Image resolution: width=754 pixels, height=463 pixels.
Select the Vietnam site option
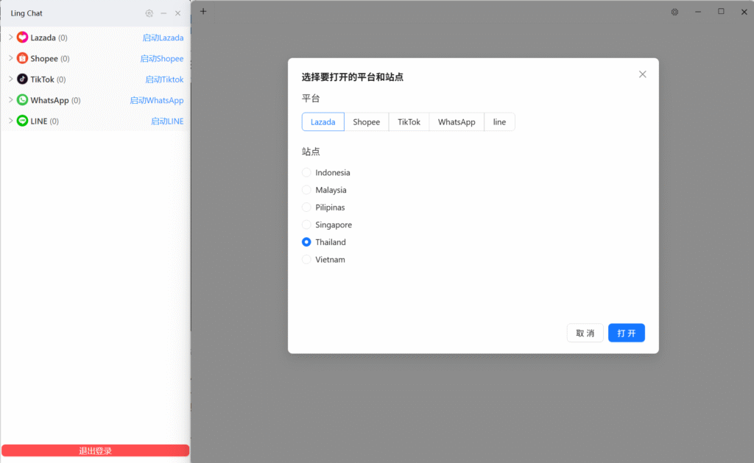point(323,260)
